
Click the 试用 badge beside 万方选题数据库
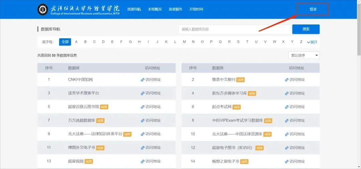[100, 121]
